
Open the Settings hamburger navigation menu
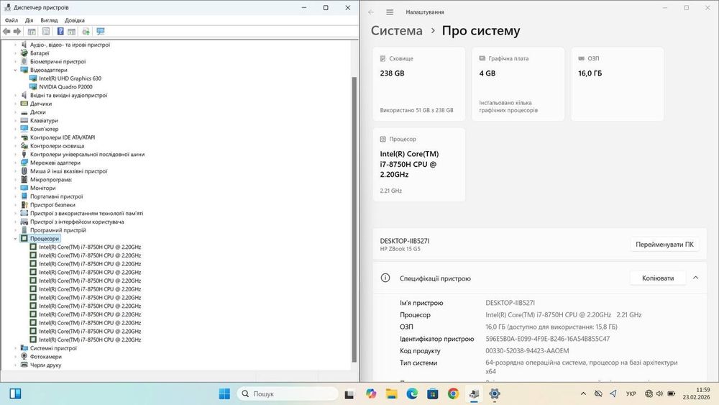tap(389, 12)
